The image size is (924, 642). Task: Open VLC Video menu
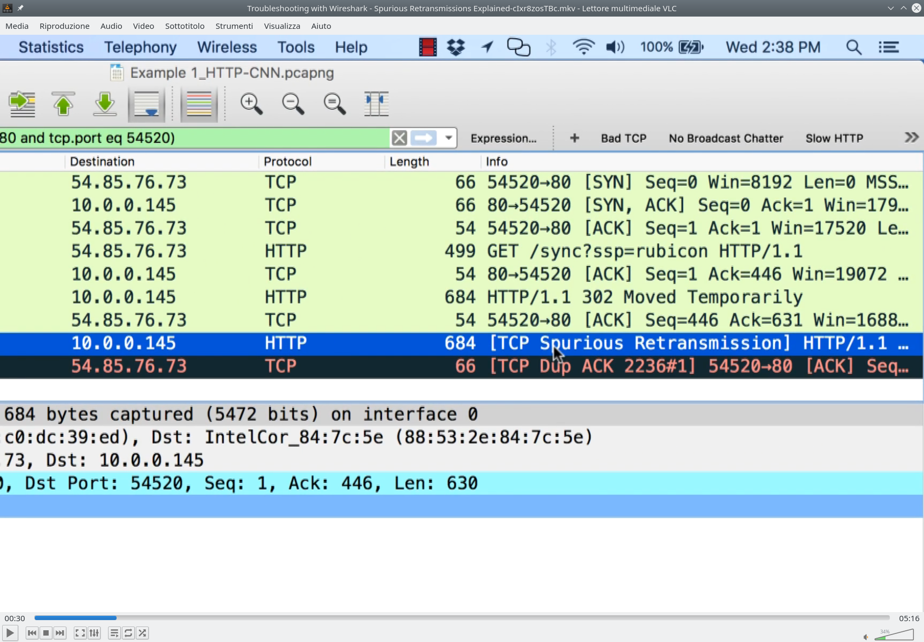click(x=143, y=26)
